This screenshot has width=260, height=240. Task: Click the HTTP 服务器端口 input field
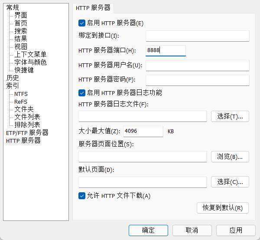[x=166, y=50]
